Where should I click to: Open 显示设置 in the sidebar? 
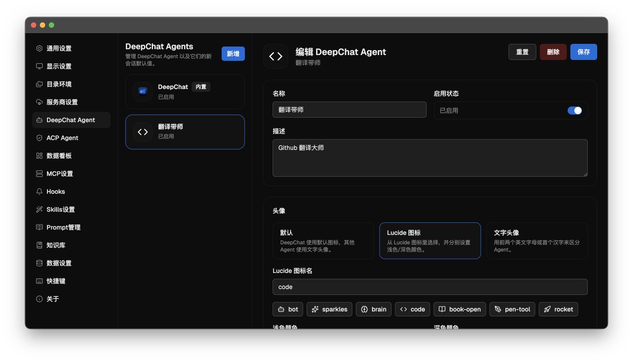click(71, 66)
